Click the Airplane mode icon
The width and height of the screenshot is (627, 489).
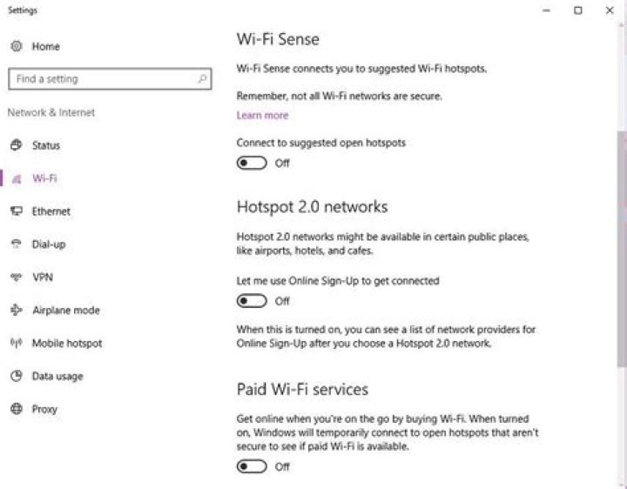[x=16, y=311]
